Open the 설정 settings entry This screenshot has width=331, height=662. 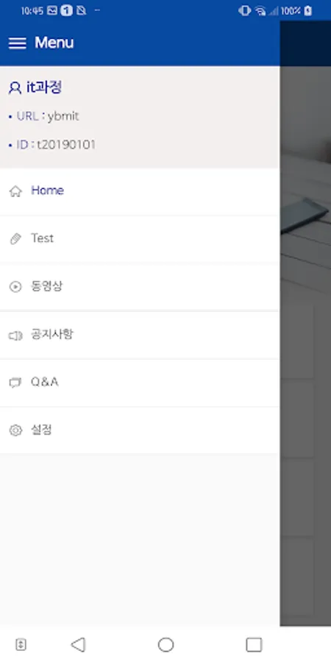(x=139, y=430)
